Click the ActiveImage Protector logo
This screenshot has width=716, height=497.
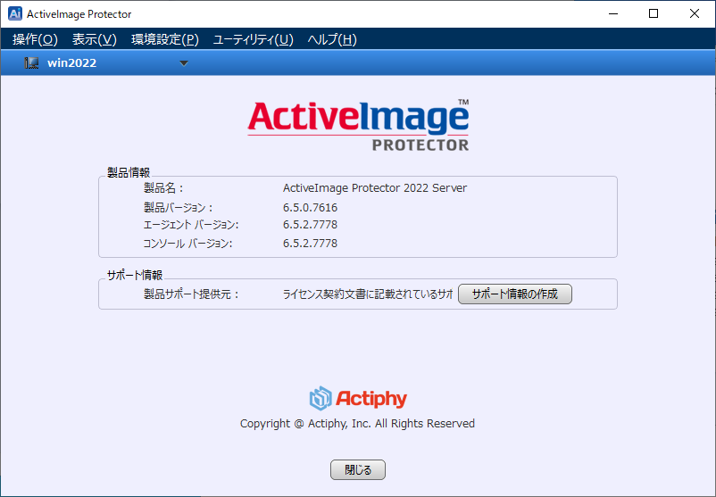tap(359, 125)
